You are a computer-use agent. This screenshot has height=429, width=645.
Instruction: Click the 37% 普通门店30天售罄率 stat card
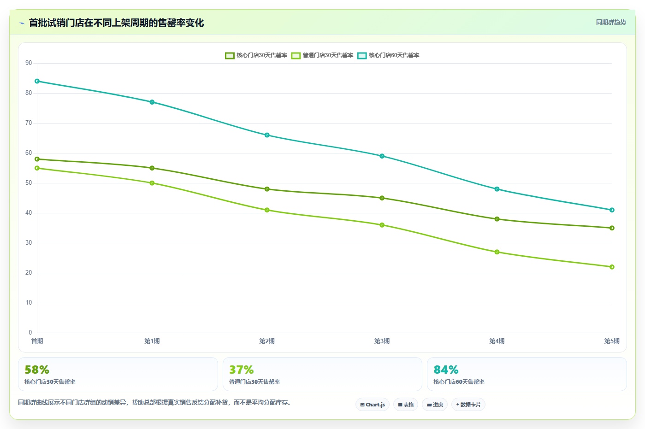(322, 374)
